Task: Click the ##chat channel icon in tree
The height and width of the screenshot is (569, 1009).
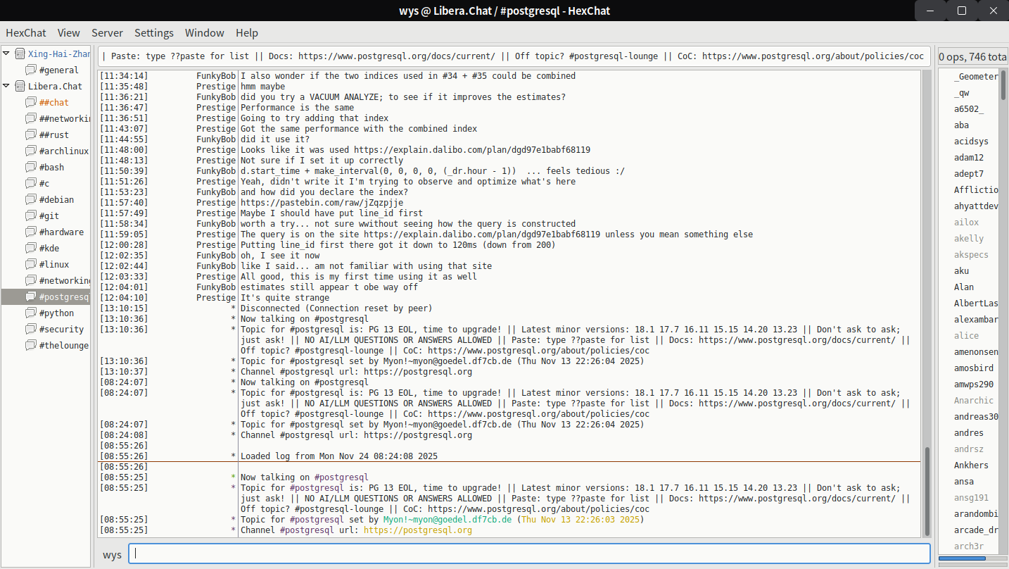Action: (x=30, y=103)
